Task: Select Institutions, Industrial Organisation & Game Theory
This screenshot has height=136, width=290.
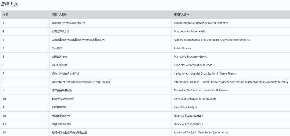Action: click(x=205, y=73)
